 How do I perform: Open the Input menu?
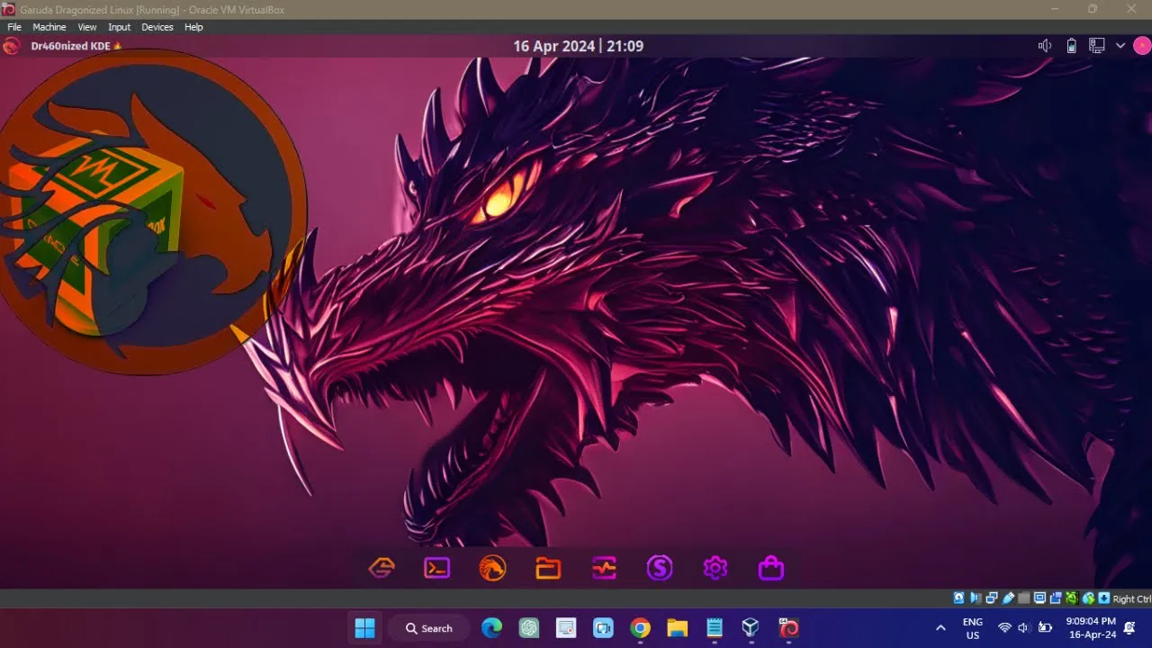click(120, 27)
